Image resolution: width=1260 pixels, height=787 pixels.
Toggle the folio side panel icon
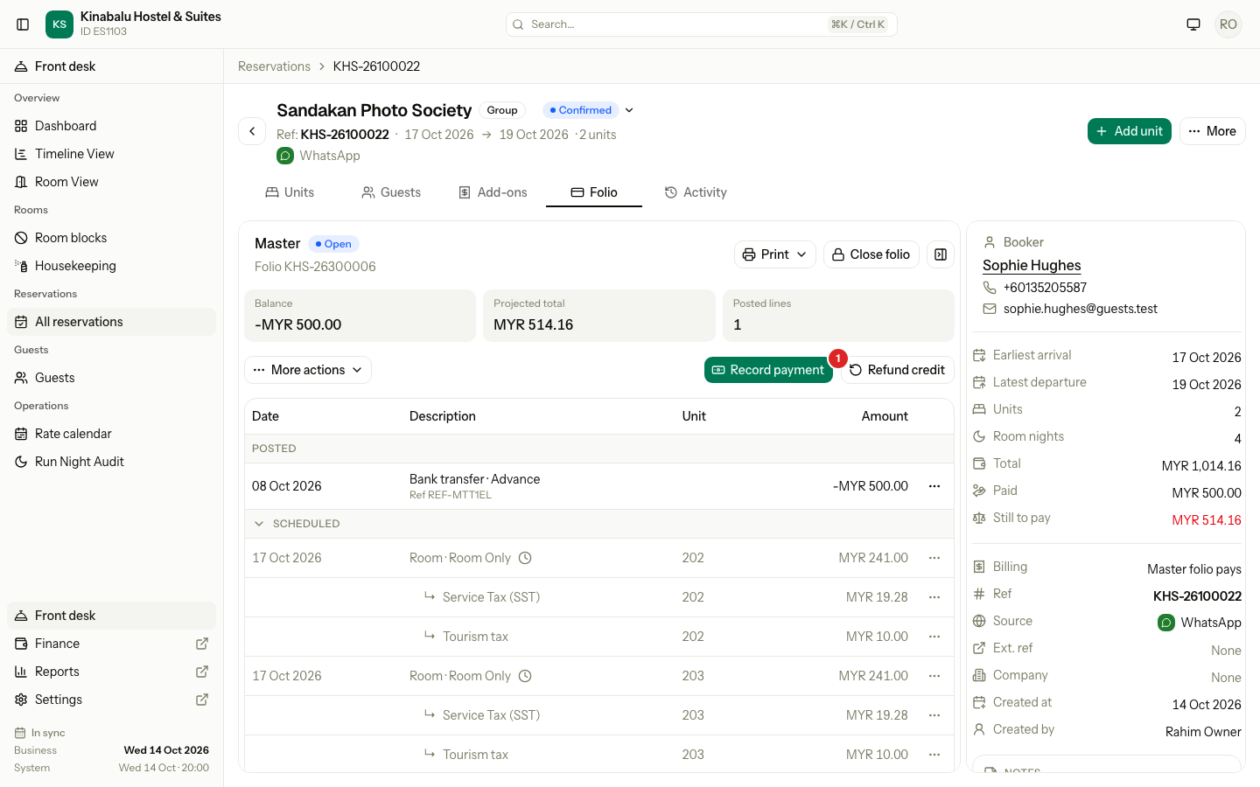[941, 254]
